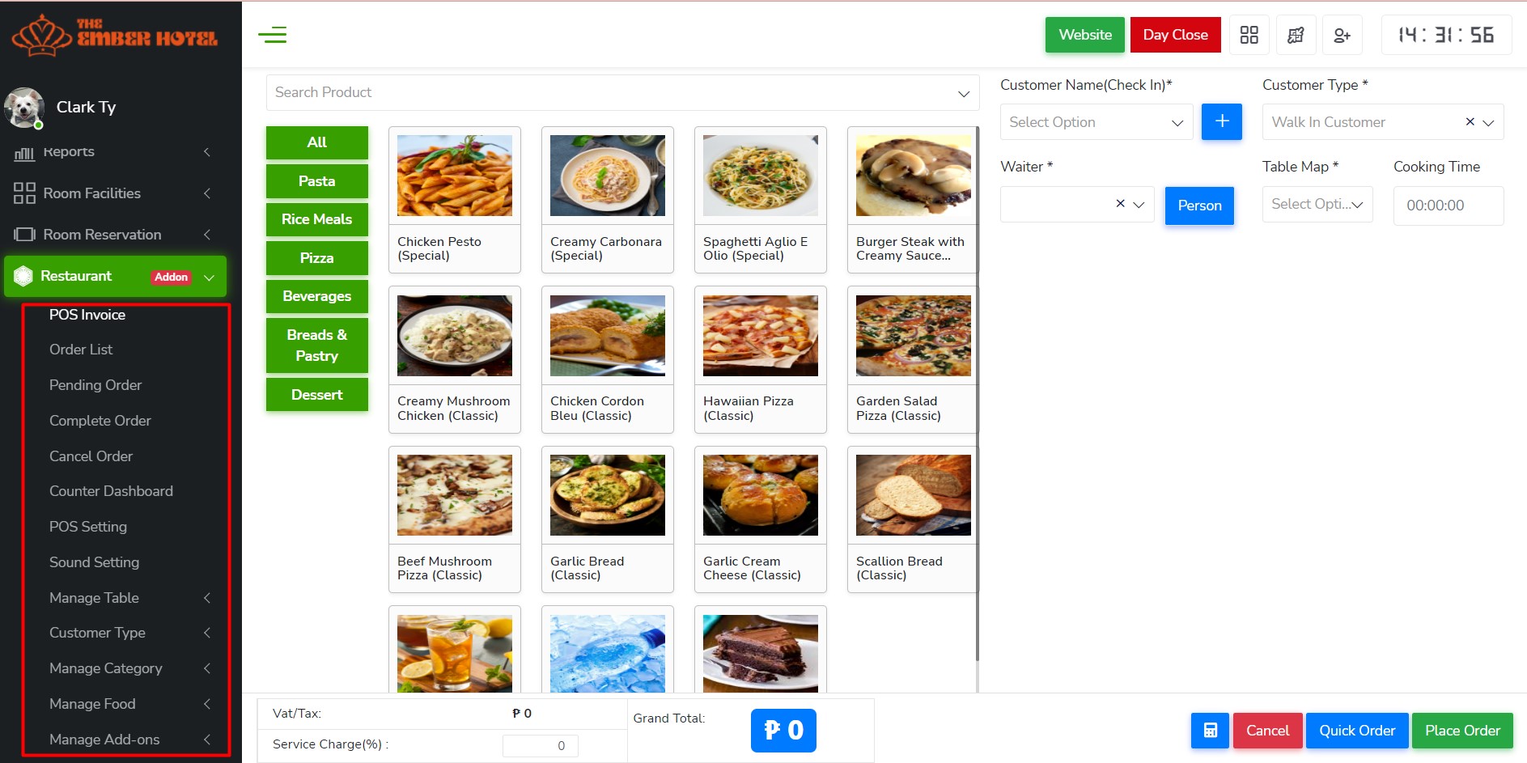Click the Service Charge input field
The width and height of the screenshot is (1527, 763).
(x=540, y=745)
